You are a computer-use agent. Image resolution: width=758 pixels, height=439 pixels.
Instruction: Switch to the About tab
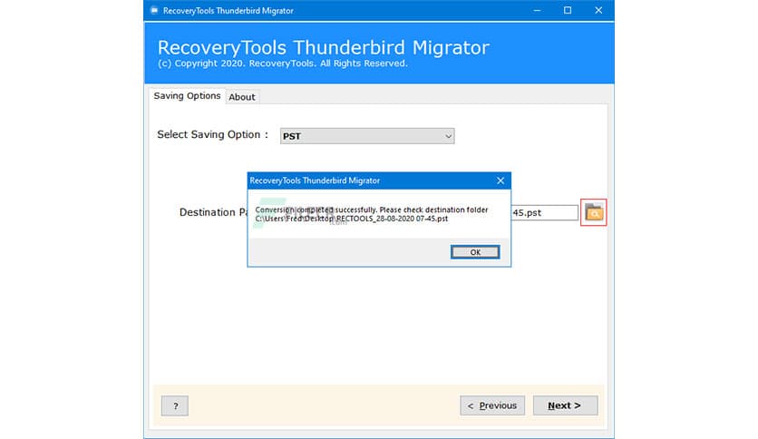coord(242,97)
